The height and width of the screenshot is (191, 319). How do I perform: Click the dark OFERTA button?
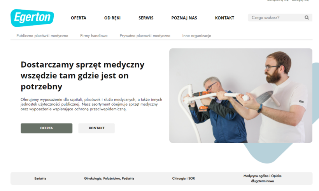point(46,128)
